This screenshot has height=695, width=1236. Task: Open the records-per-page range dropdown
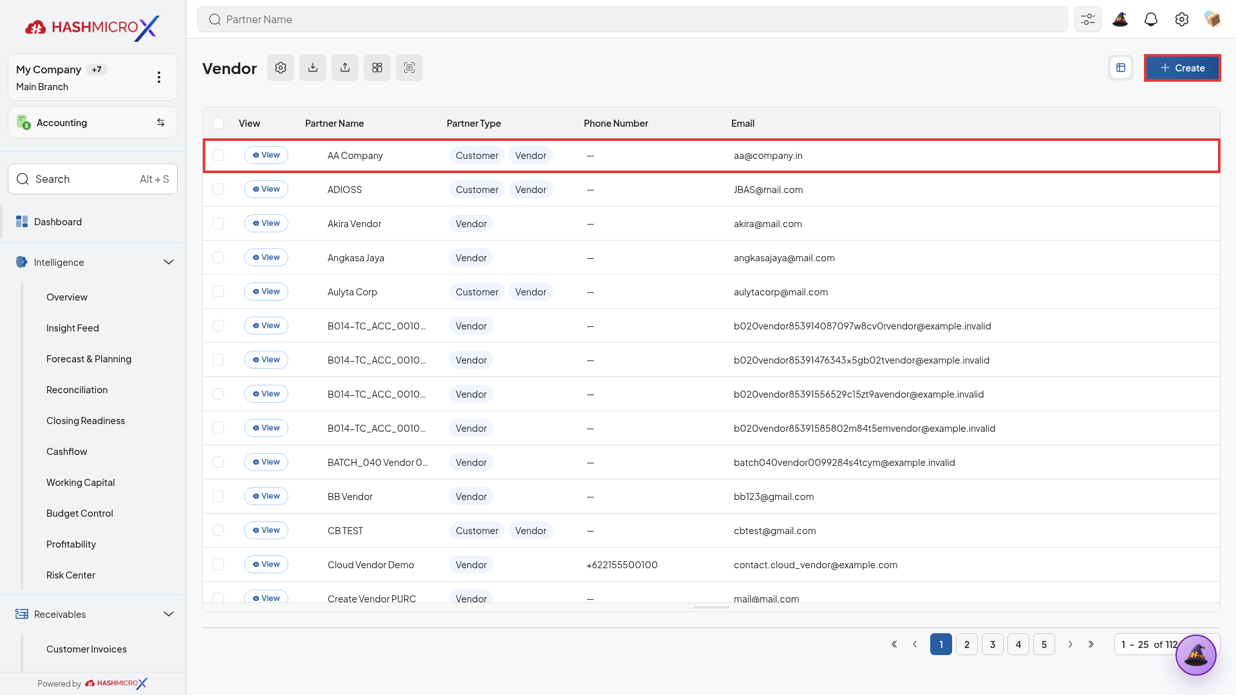[x=1149, y=644]
